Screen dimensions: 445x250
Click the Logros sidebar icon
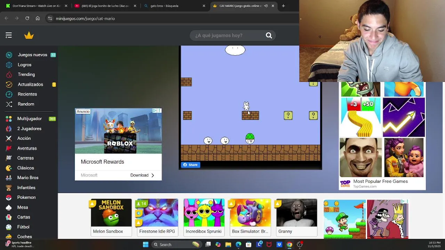pyautogui.click(x=9, y=65)
